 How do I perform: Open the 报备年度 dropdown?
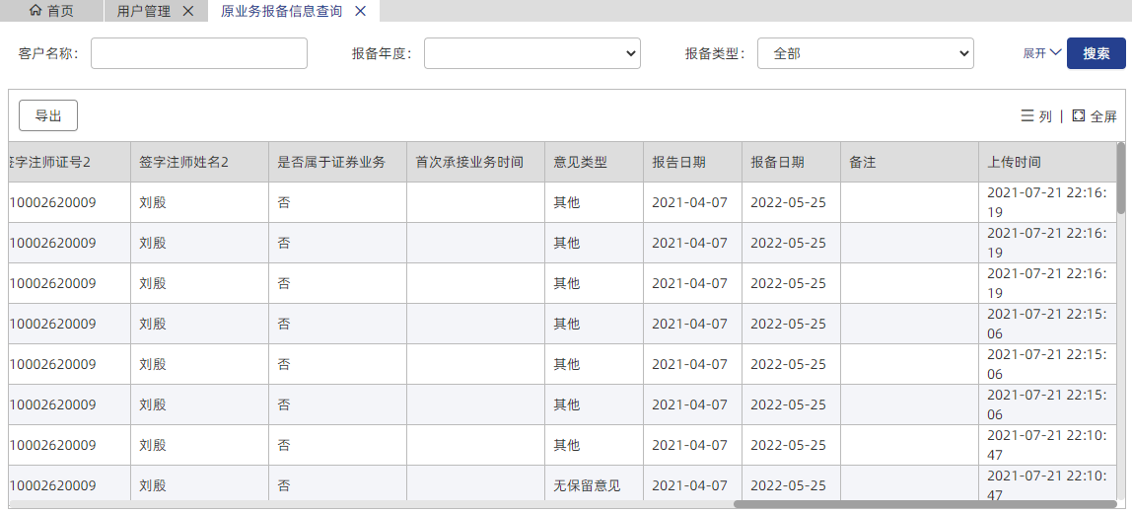[x=531, y=53]
